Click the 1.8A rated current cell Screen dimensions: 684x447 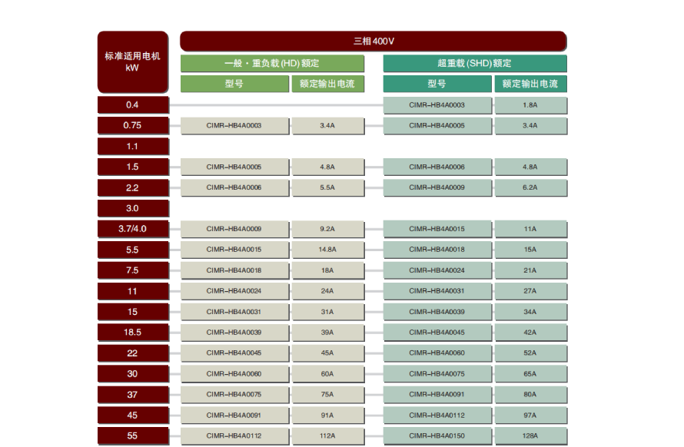click(x=530, y=105)
